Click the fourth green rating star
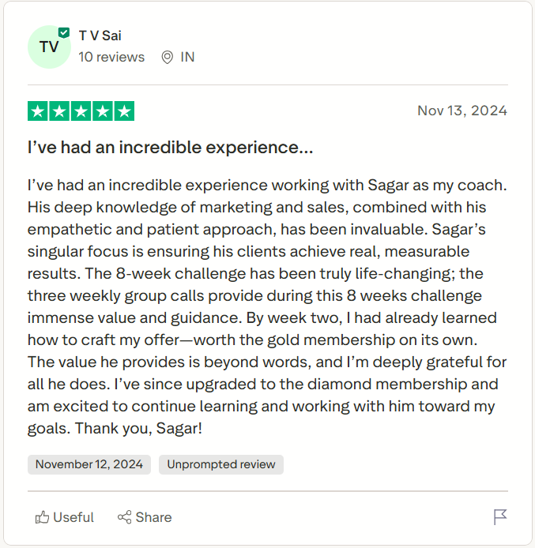The height and width of the screenshot is (548, 535). (102, 111)
